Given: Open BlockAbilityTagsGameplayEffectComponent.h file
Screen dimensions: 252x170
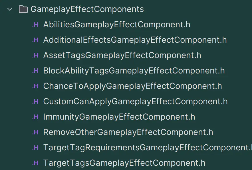Looking at the screenshot, I should coord(134,71).
